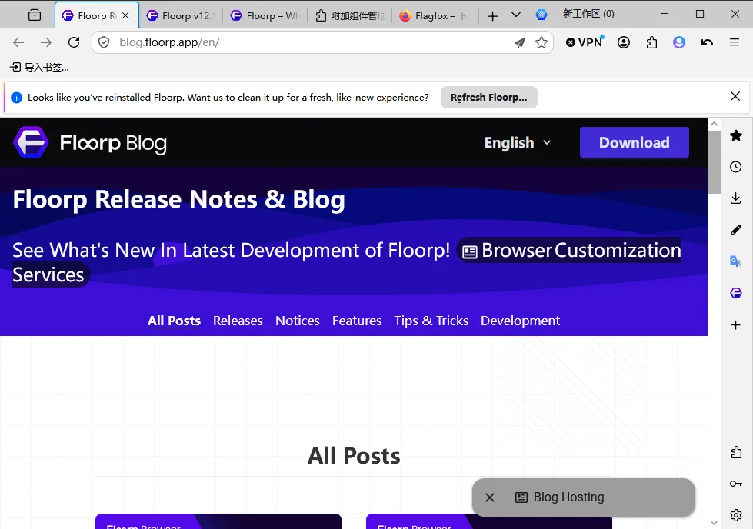Switch to the Flagfox tab
Image resolution: width=753 pixels, height=529 pixels.
(434, 16)
